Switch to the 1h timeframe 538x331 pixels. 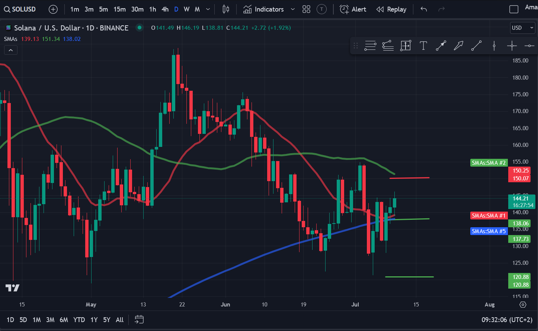point(153,9)
